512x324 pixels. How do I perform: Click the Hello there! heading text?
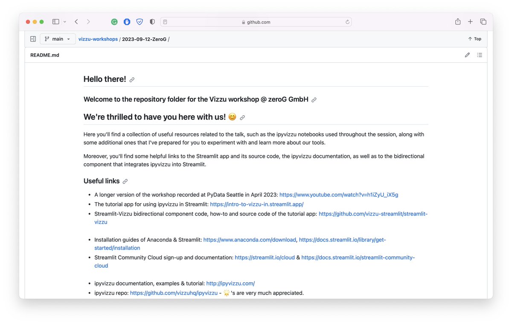105,79
